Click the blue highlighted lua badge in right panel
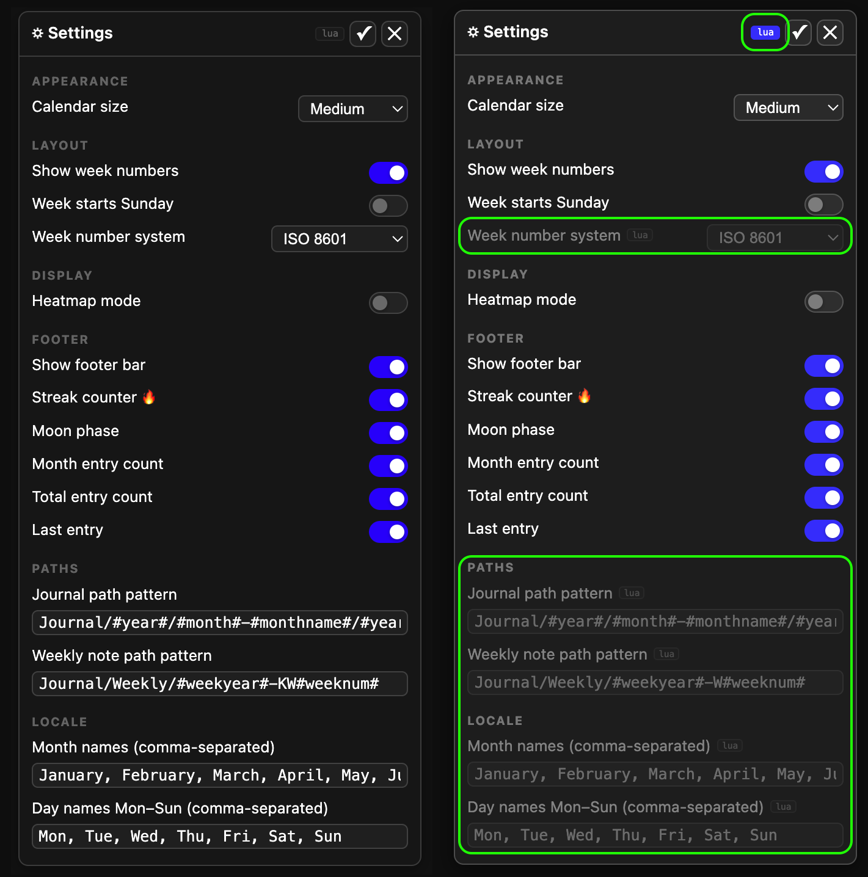Screen dimensions: 868x877 pos(765,32)
